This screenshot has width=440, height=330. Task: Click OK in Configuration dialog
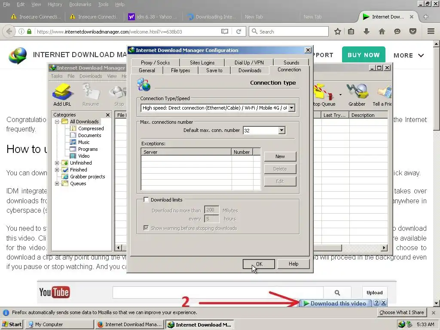pyautogui.click(x=259, y=264)
